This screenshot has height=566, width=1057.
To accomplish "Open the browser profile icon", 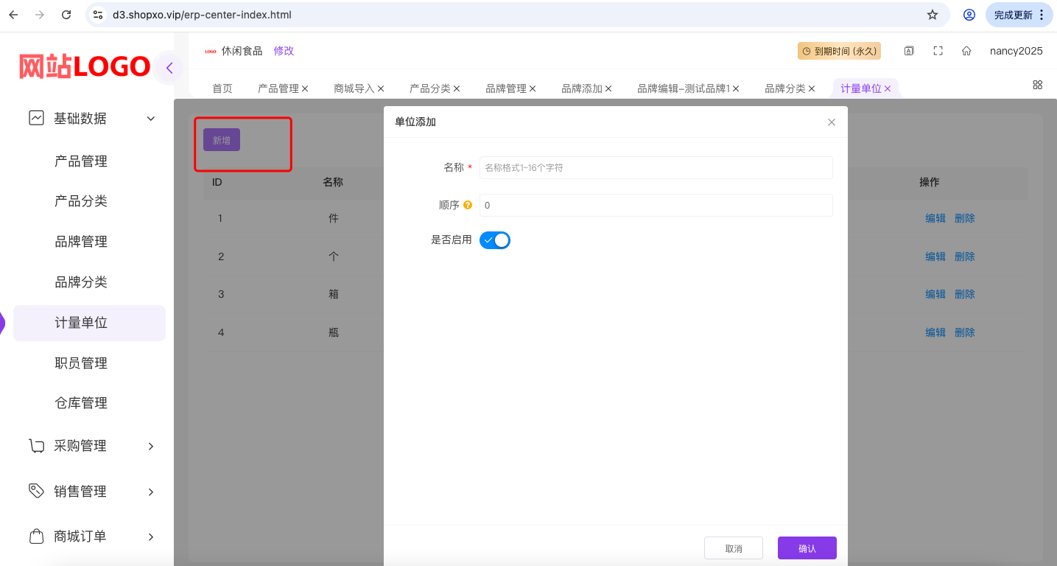I will point(969,15).
